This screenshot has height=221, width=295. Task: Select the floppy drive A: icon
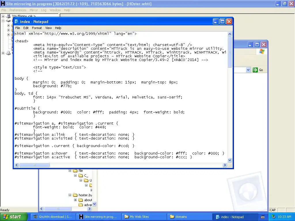click(x=8, y=16)
